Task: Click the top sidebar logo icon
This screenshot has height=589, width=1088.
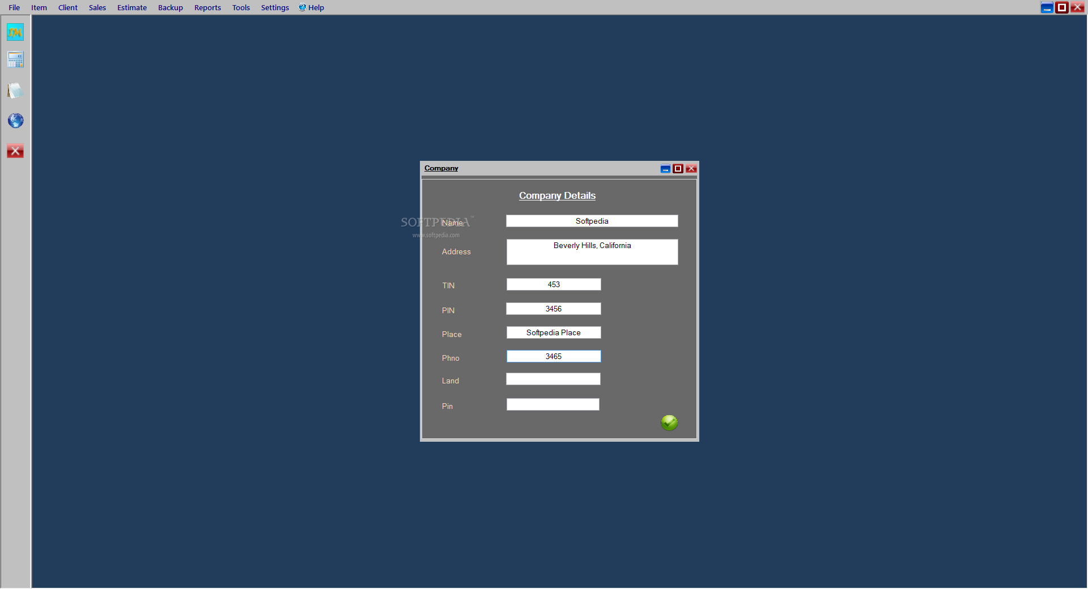Action: 15,32
